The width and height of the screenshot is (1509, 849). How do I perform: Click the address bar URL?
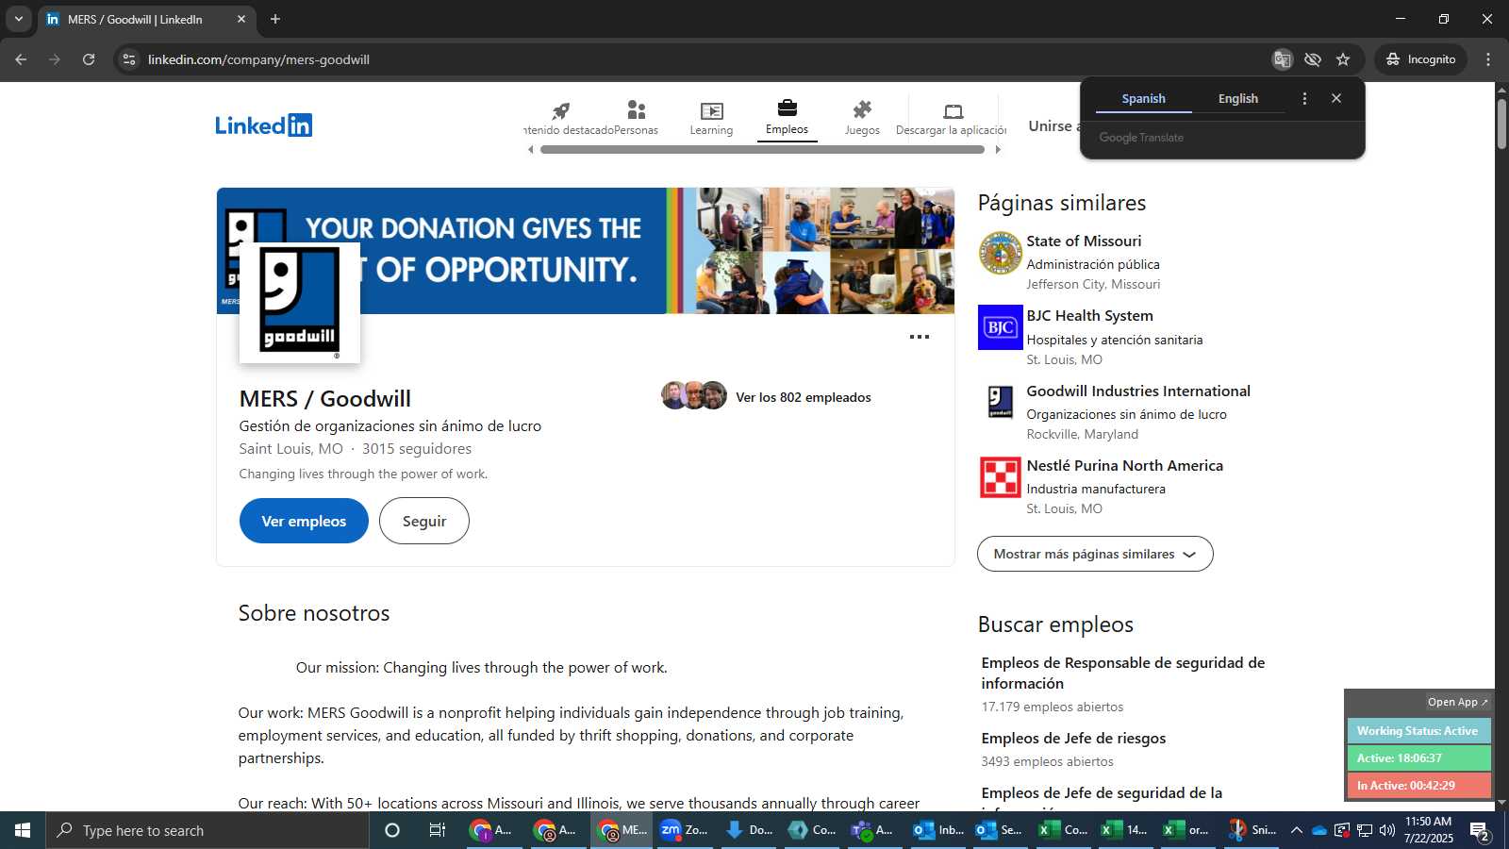(x=258, y=59)
